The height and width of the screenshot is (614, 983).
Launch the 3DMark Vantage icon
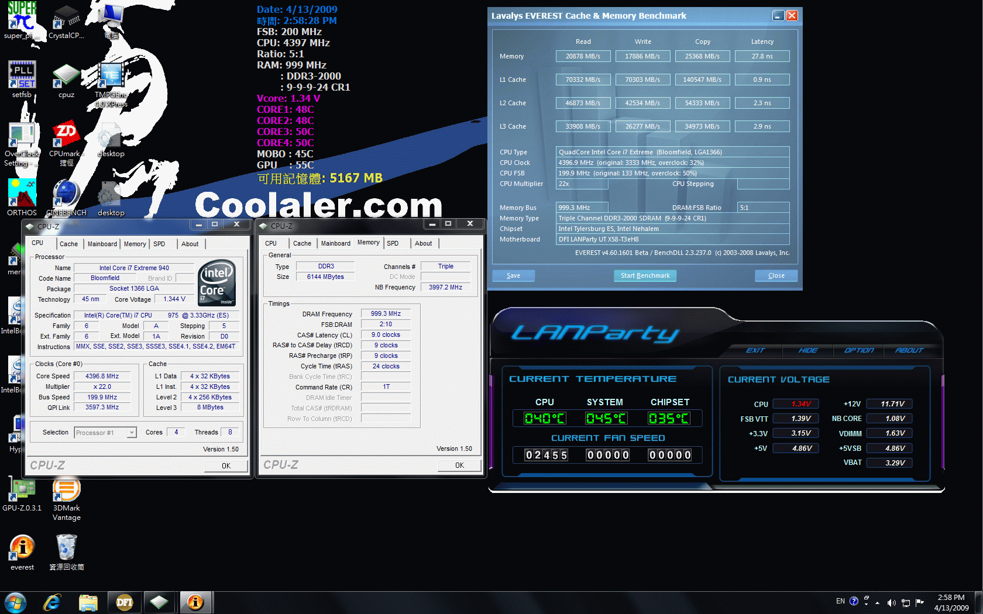click(67, 498)
